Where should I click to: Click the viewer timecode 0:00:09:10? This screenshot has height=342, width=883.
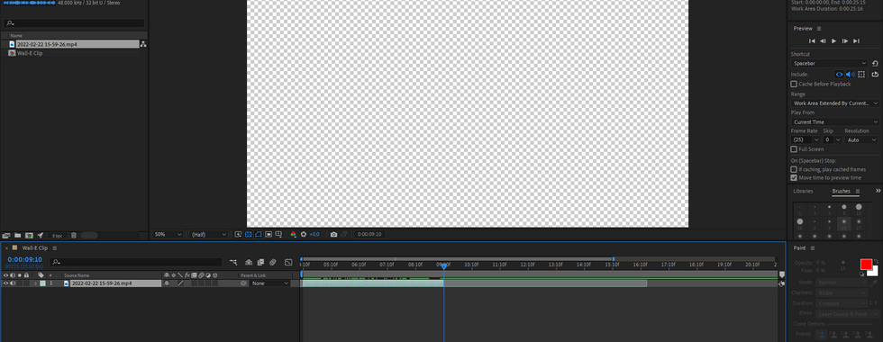click(369, 235)
